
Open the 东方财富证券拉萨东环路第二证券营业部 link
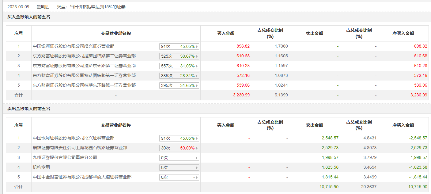[84, 66]
